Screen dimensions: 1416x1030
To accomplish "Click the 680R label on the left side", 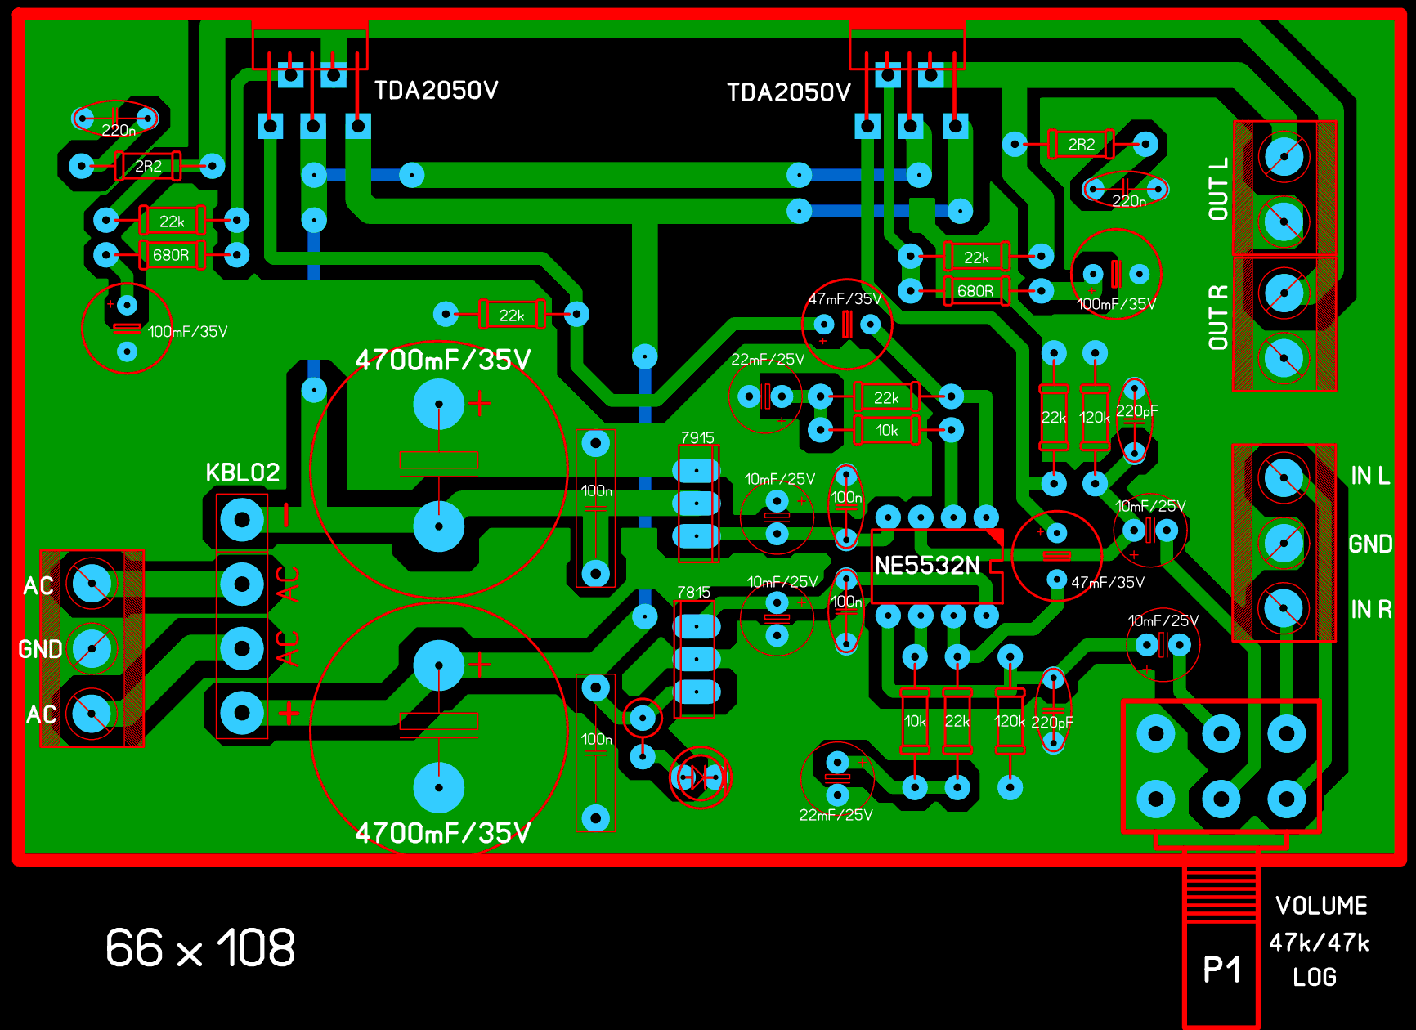I will [171, 255].
